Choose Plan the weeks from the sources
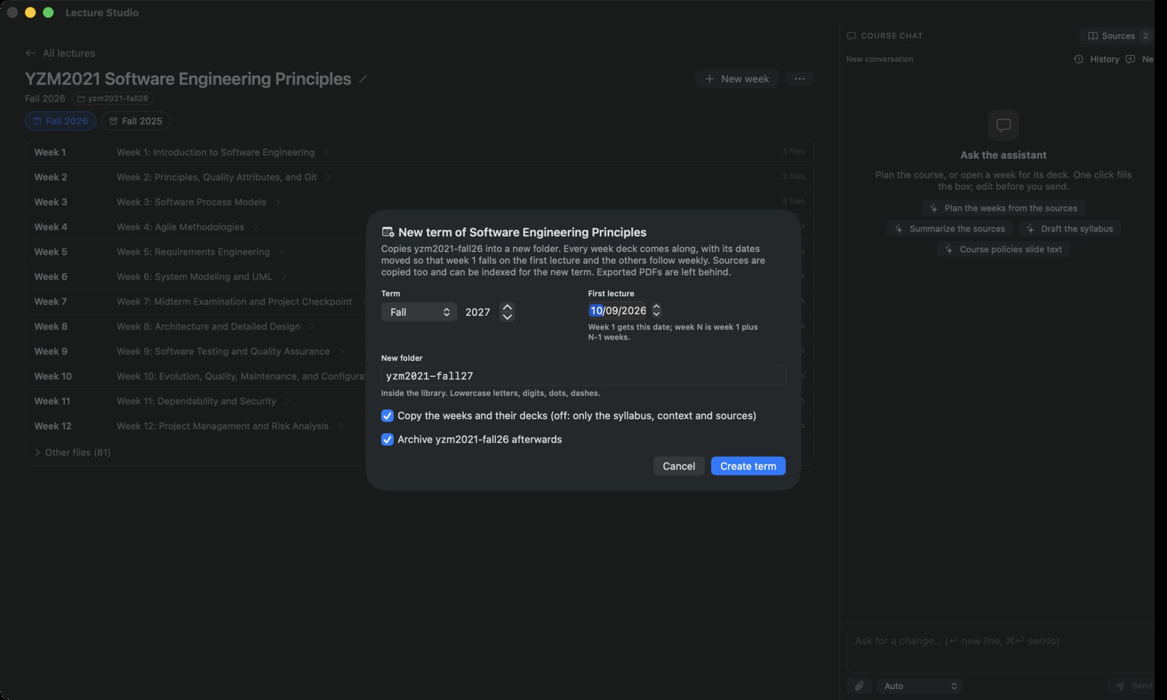Screen dimensions: 1167x700 pyautogui.click(x=1003, y=208)
